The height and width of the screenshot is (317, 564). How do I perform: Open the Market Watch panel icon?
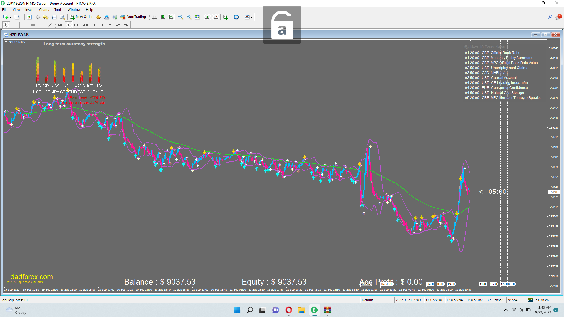pyautogui.click(x=29, y=17)
